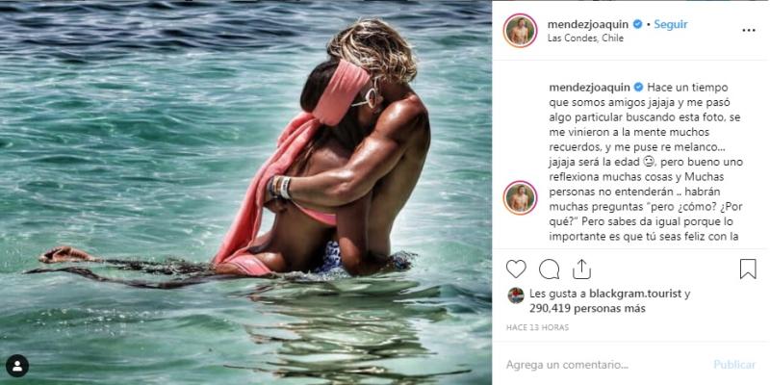This screenshot has width=770, height=385.
Task: Open the small liker avatar thumbnail
Action: [516, 295]
